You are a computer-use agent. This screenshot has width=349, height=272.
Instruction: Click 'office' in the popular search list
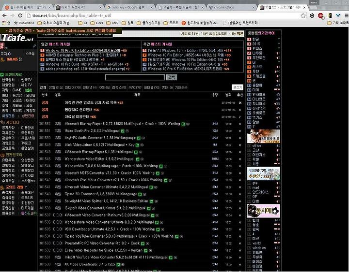tap(256, 145)
